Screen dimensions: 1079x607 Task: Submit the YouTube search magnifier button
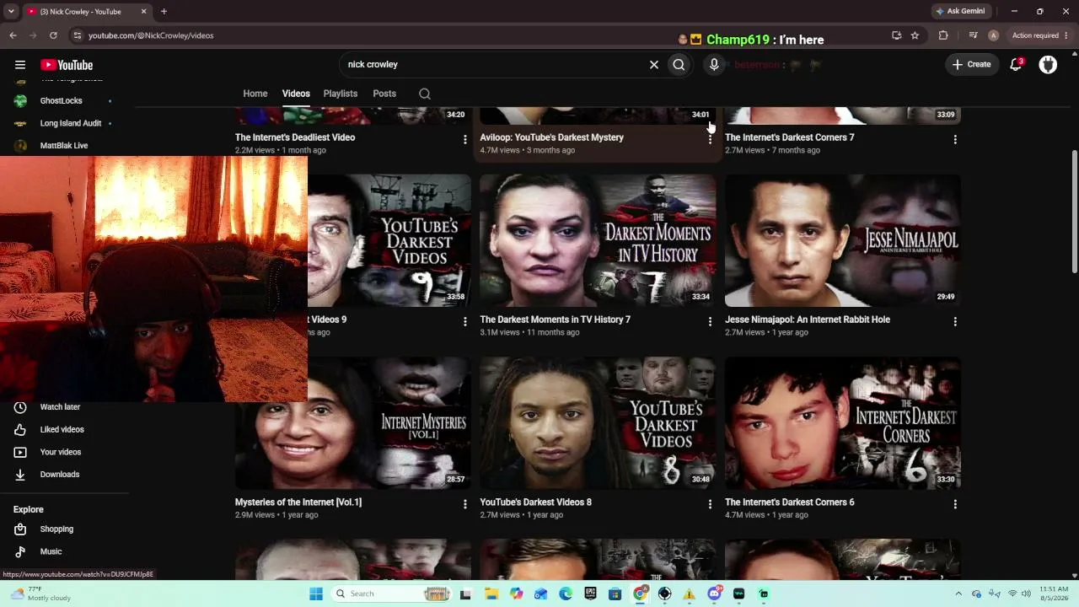click(x=679, y=64)
